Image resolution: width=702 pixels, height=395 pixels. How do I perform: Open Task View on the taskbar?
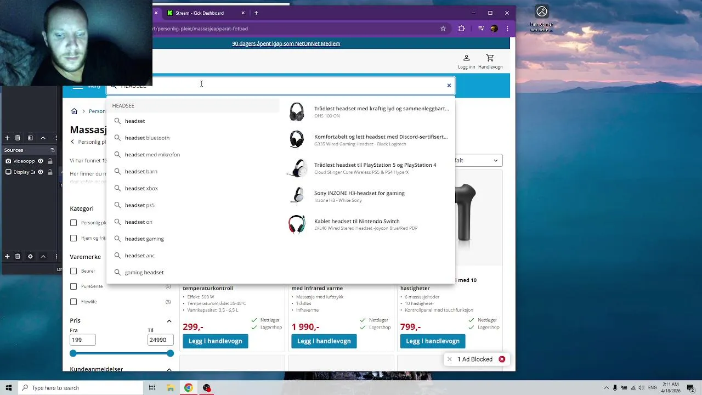click(x=152, y=388)
